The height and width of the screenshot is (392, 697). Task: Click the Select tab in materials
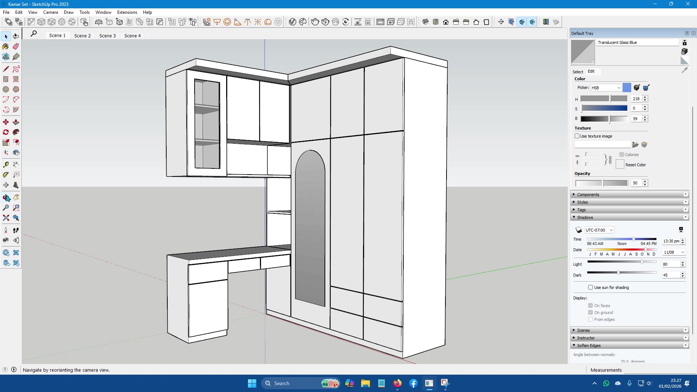point(578,72)
